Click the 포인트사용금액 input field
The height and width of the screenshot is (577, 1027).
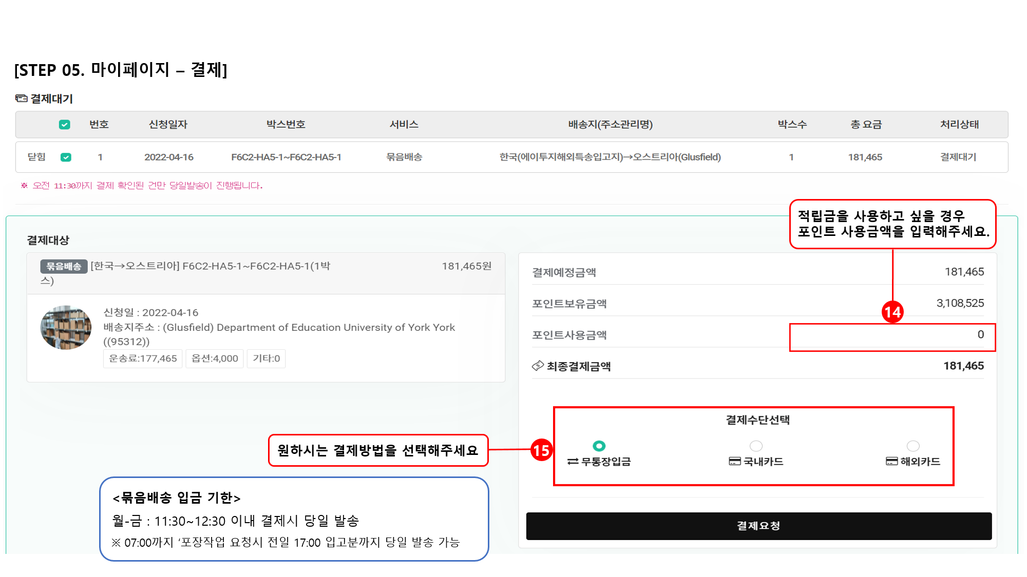(892, 337)
